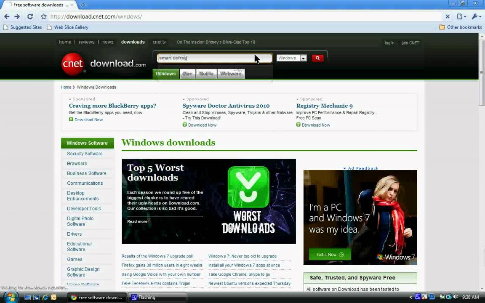Open Windows 7: Never too old article
This screenshot has height=303, width=485.
click(242, 256)
